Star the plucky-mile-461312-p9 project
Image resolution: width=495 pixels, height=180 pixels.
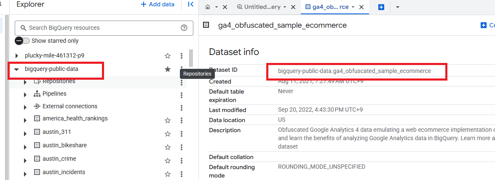168,56
